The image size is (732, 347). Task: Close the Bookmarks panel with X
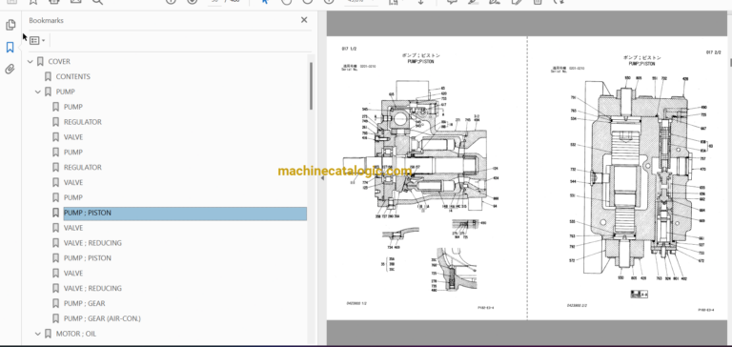click(304, 20)
